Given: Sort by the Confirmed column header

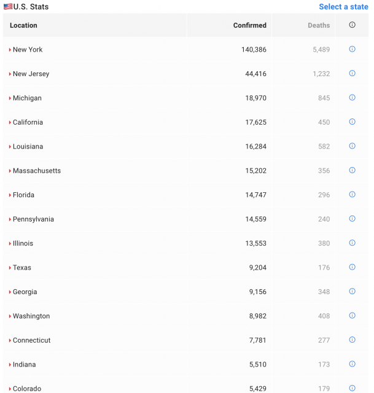Looking at the screenshot, I should (249, 25).
